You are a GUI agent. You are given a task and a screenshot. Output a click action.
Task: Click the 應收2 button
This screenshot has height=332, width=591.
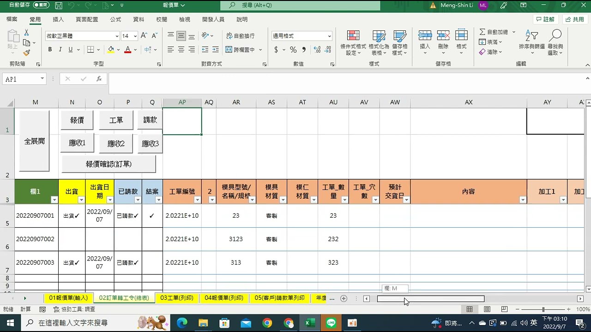tap(116, 143)
